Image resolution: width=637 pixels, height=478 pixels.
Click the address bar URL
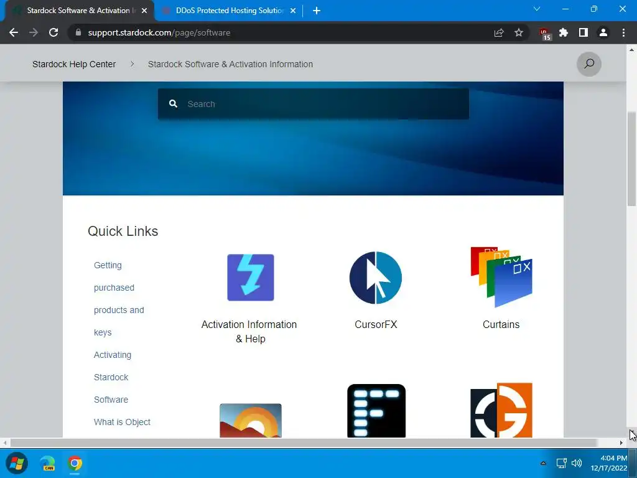coord(159,32)
